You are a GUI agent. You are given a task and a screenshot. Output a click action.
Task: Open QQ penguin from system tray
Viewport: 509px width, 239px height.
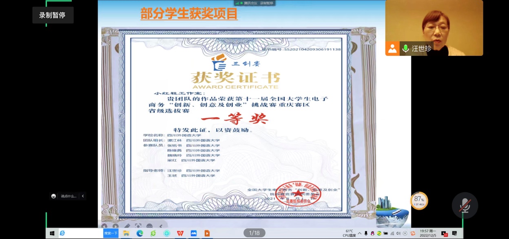pos(373,233)
